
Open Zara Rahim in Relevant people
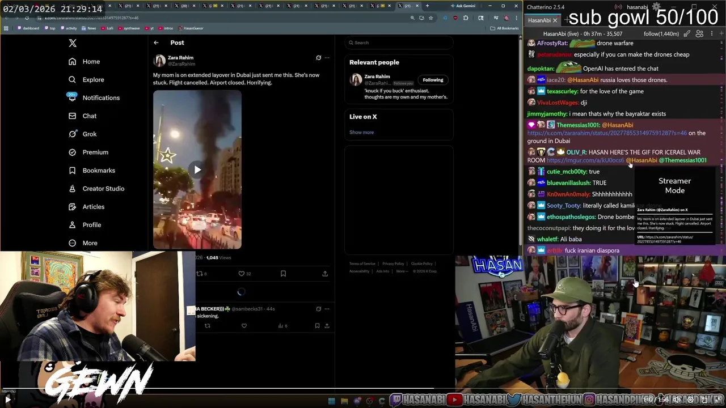377,76
